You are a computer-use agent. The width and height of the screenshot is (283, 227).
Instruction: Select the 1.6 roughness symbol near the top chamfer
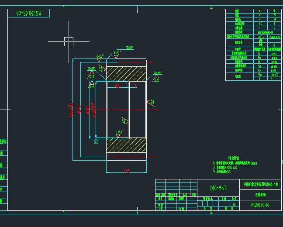(x=117, y=55)
